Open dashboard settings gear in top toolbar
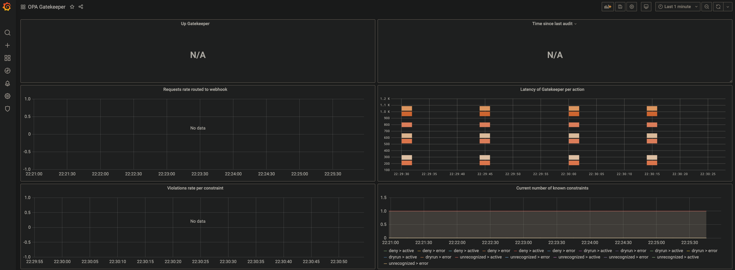 click(x=632, y=7)
